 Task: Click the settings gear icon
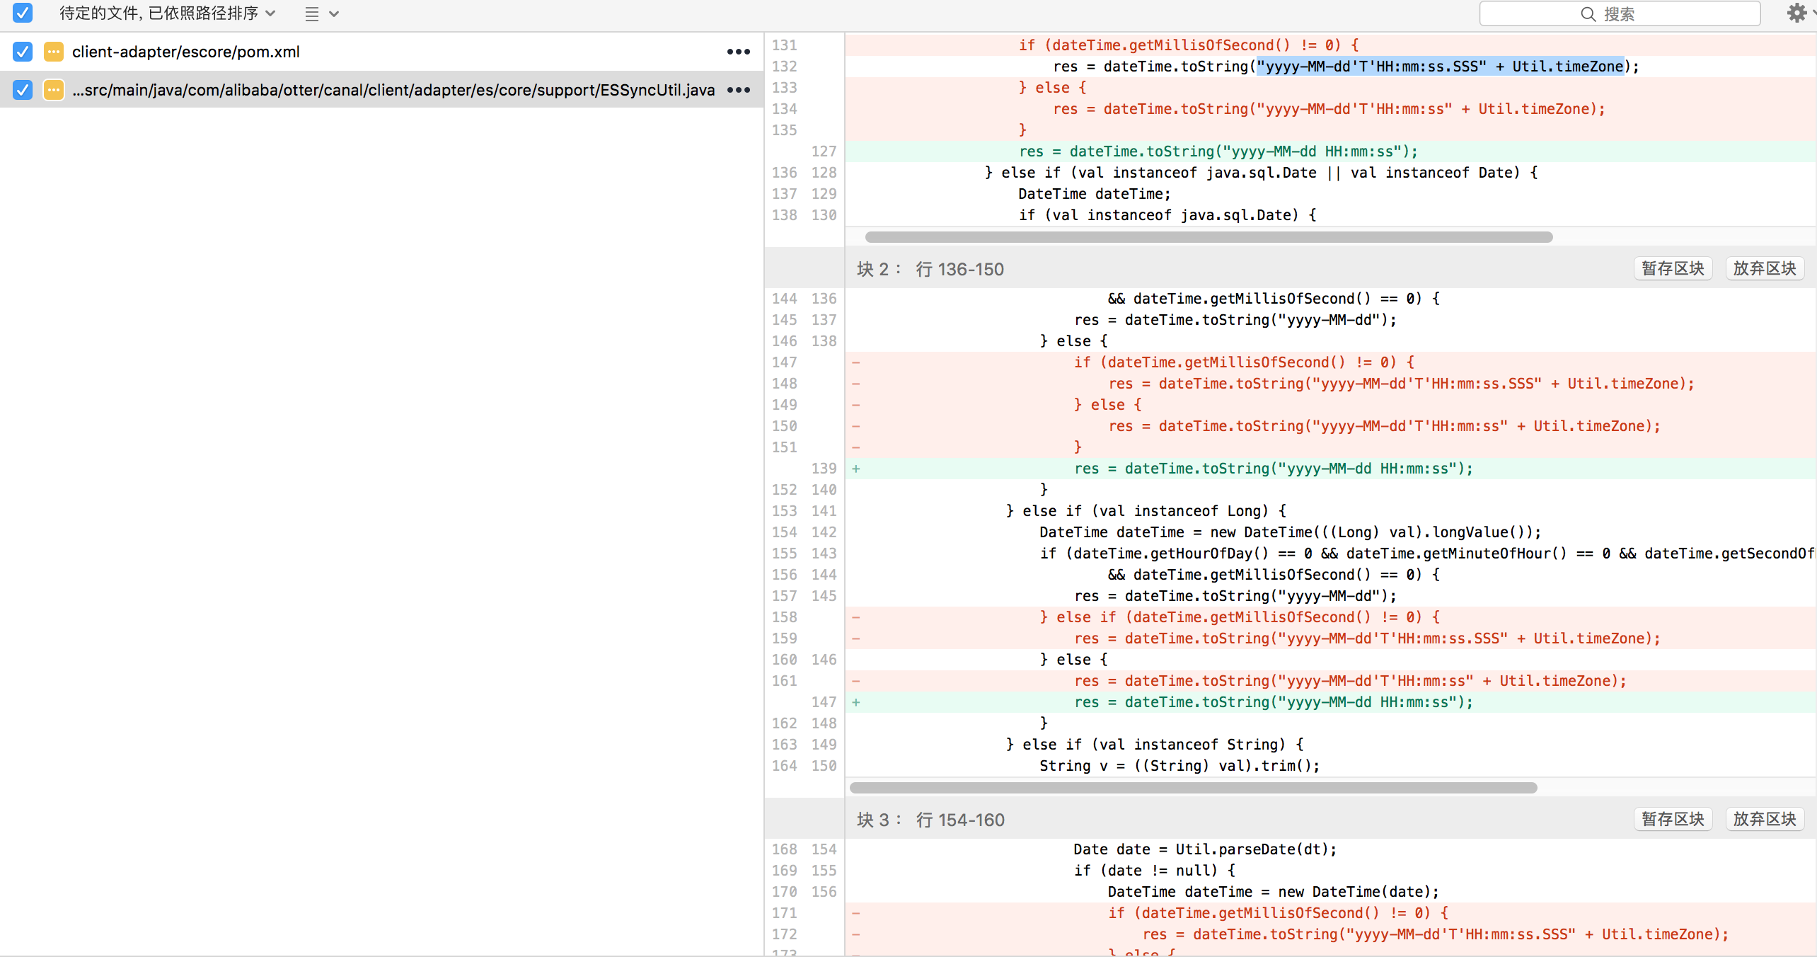click(x=1798, y=13)
